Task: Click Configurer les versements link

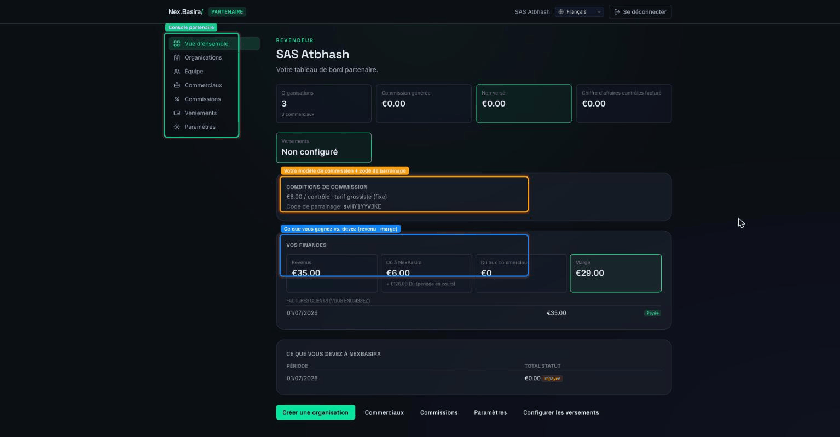Action: click(561, 412)
